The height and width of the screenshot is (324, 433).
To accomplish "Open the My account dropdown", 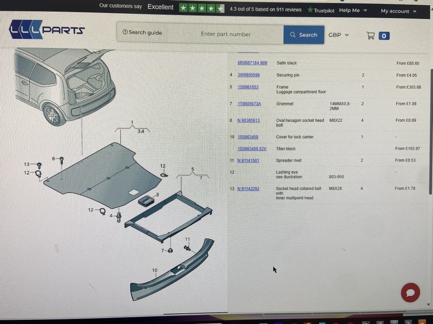I will 398,11.
